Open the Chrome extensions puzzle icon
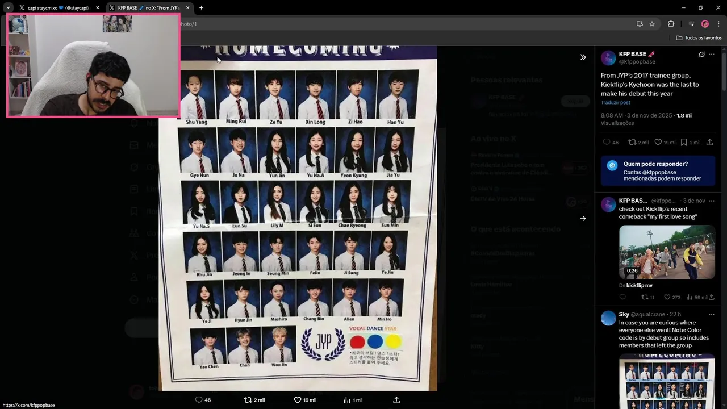 click(671, 24)
